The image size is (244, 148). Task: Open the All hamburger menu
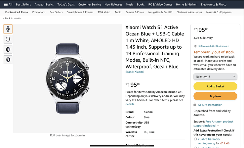pyautogui.click(x=8, y=5)
